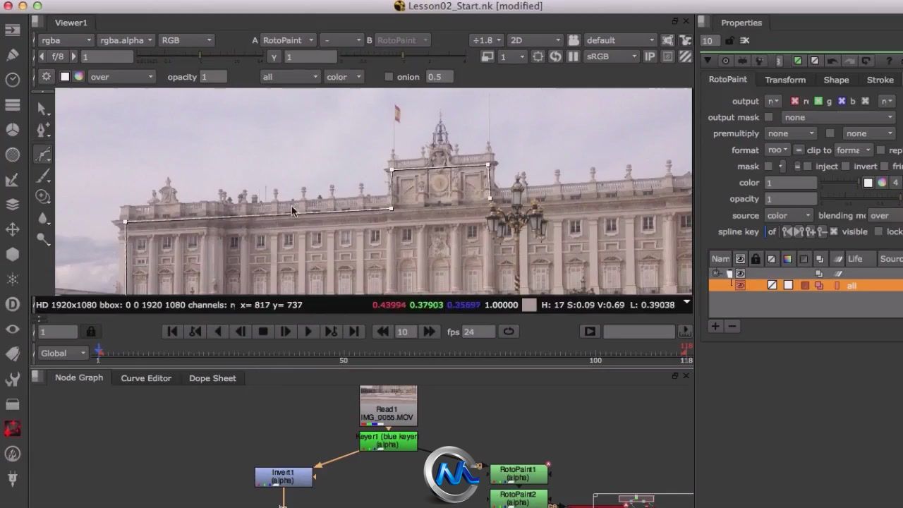Open the RGB display dropdown
This screenshot has height=508, width=903.
point(186,40)
